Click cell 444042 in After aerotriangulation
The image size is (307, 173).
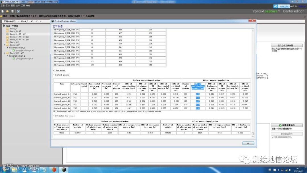coord(168,133)
